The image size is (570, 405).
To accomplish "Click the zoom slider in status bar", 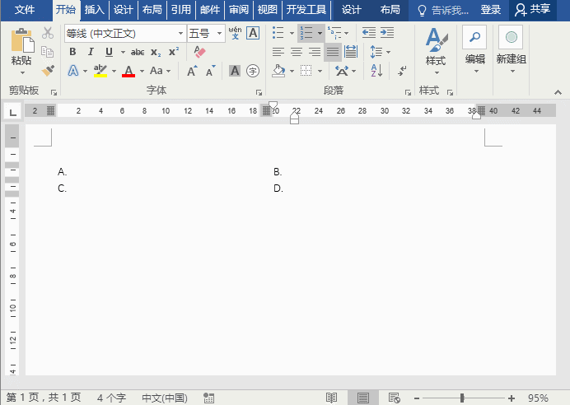I will pyautogui.click(x=461, y=398).
